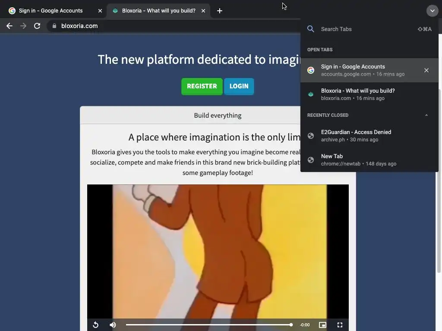Viewport: 442px width, 331px height.
Task: Click the globe icon beside New Tab entry
Action: pos(311,160)
